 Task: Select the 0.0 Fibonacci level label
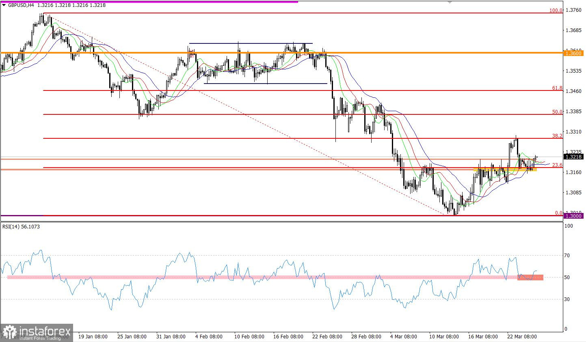click(558, 213)
